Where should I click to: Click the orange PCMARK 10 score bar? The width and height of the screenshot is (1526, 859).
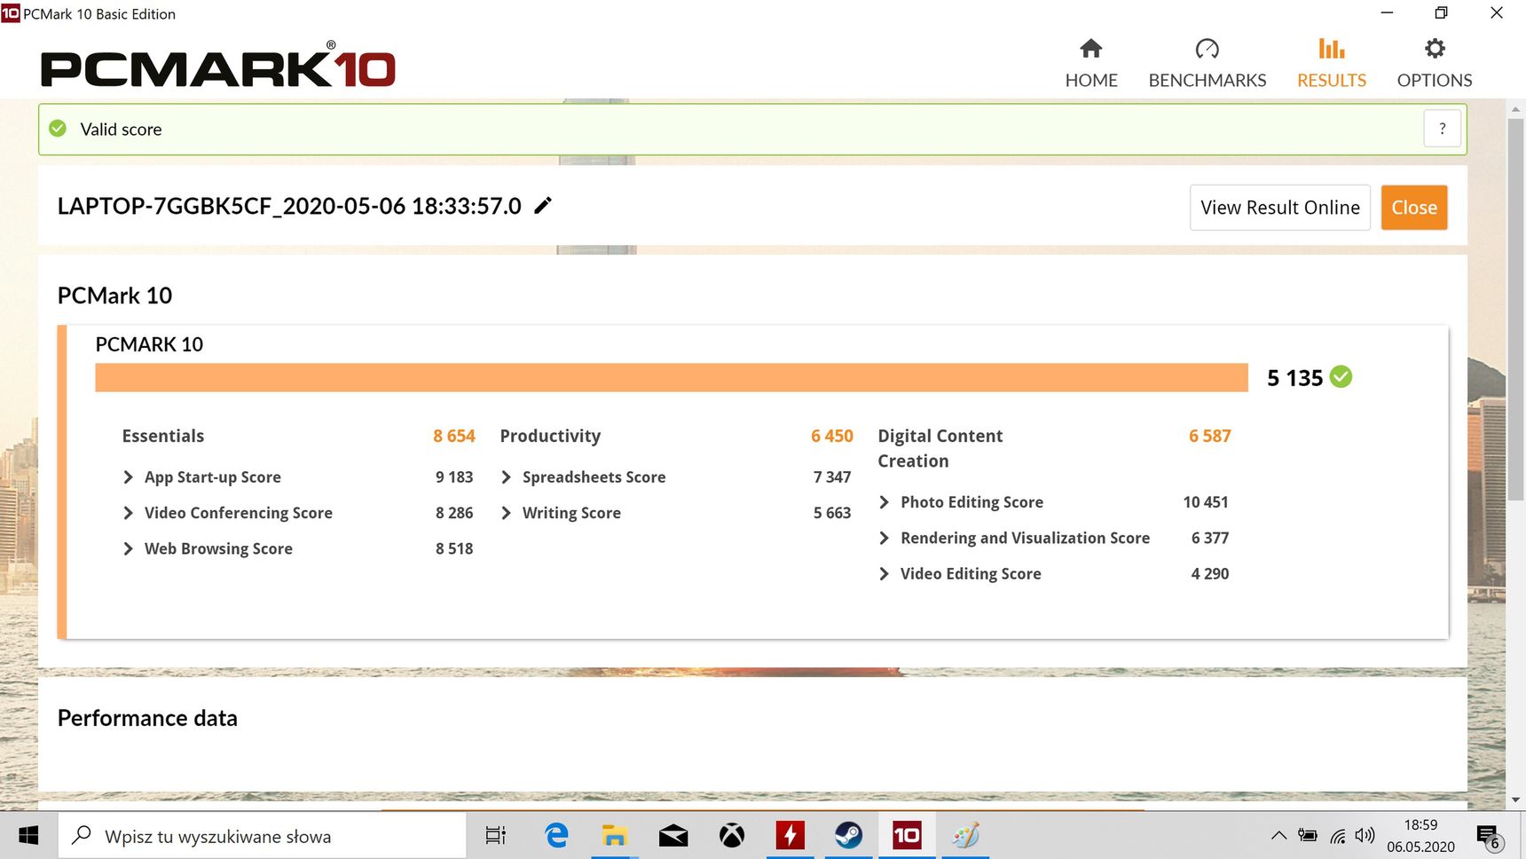(x=672, y=377)
